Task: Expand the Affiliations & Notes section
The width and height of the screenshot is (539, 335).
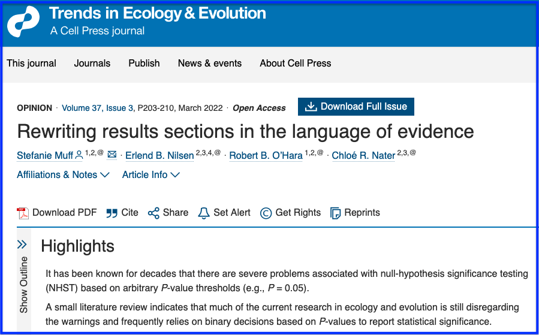Action: click(x=63, y=175)
